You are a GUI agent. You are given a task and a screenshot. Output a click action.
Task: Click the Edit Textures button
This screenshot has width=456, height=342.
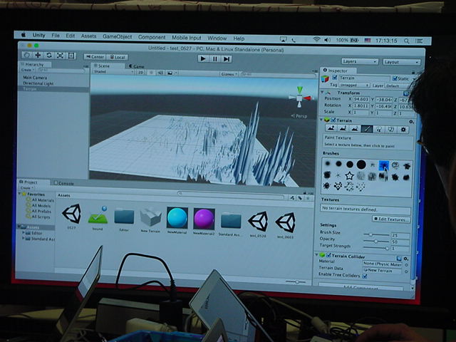(392, 219)
